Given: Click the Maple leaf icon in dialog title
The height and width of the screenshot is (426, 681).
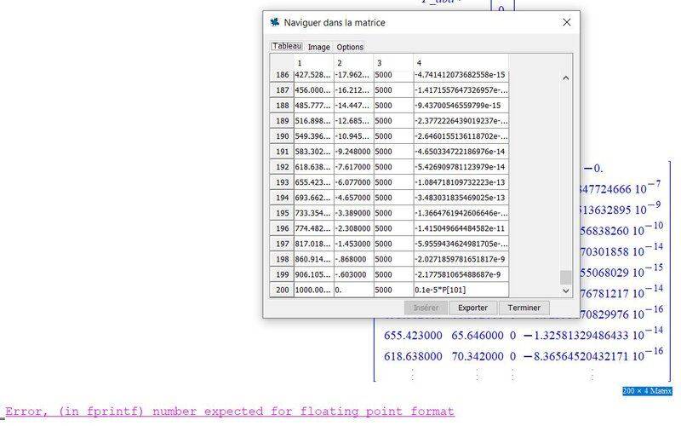Looking at the screenshot, I should coord(274,22).
